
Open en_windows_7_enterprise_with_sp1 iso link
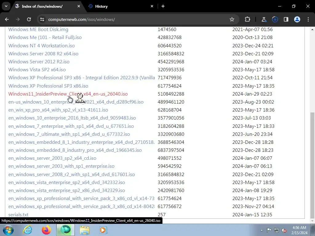(71, 126)
